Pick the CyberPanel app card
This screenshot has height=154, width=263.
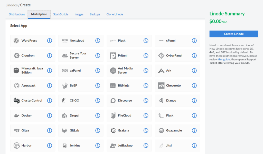tap(177, 55)
